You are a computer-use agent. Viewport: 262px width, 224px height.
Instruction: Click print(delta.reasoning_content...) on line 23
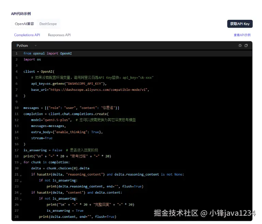point(95,186)
